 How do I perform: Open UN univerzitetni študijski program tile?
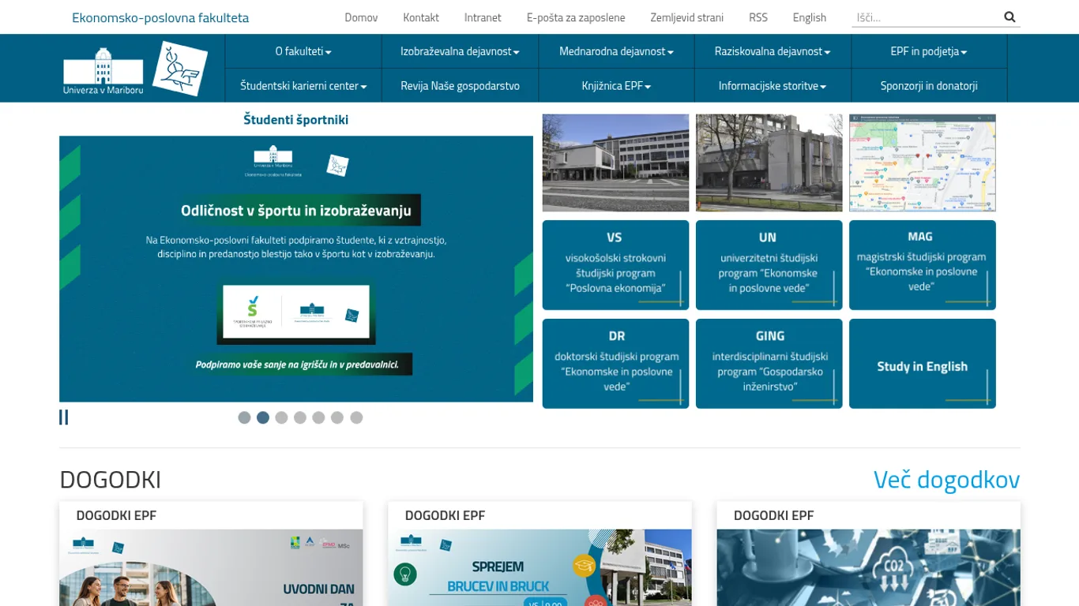[x=769, y=265]
